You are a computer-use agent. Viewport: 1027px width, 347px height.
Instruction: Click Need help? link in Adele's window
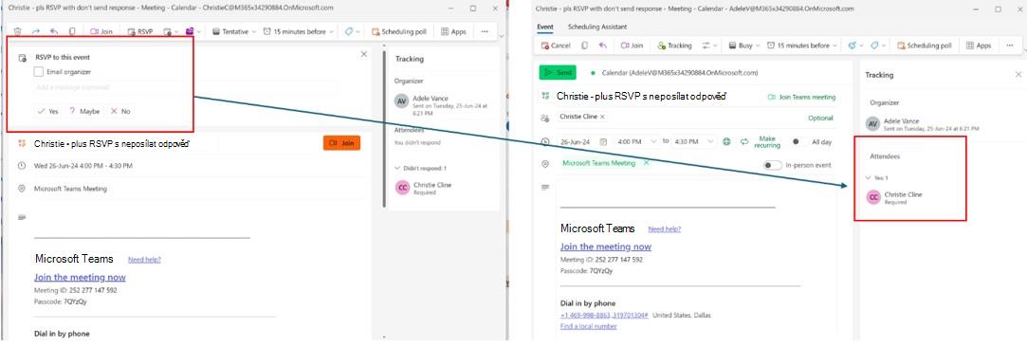click(664, 228)
